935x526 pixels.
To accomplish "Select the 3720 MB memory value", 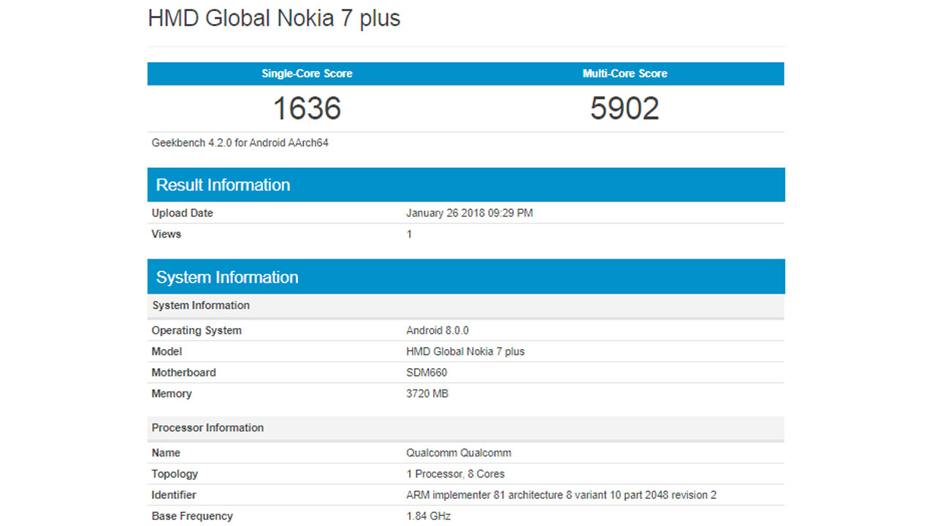I will tap(427, 394).
